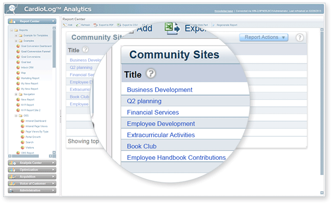
Task: Select the Search report icon
Action: click(x=23, y=142)
